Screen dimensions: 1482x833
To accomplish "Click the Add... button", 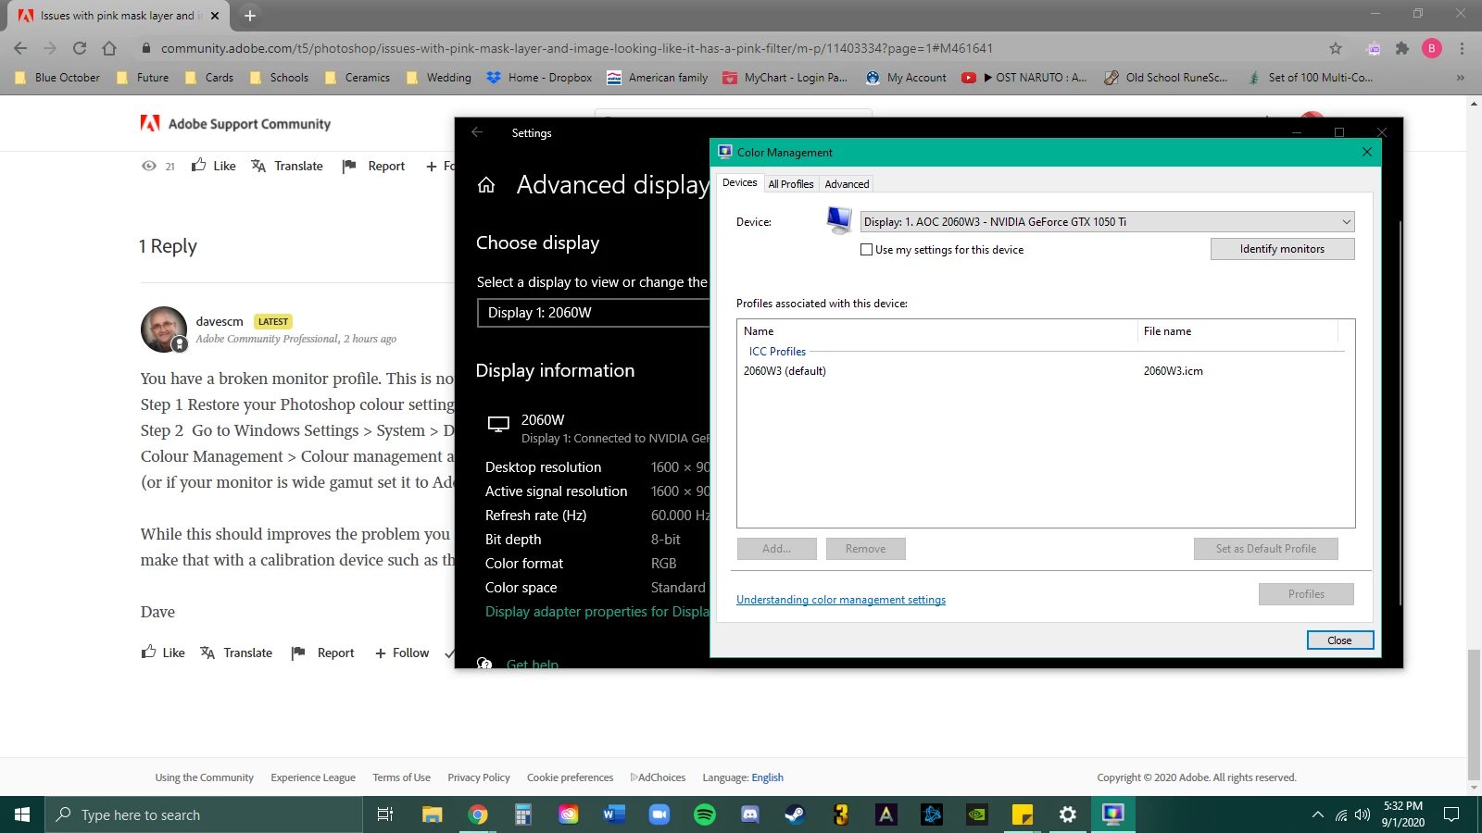I will [x=776, y=549].
